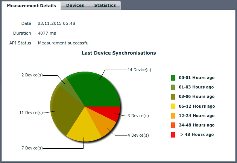Click the yellow 06-12 Hours legend swatch
The width and height of the screenshot is (237, 163).
(173, 106)
